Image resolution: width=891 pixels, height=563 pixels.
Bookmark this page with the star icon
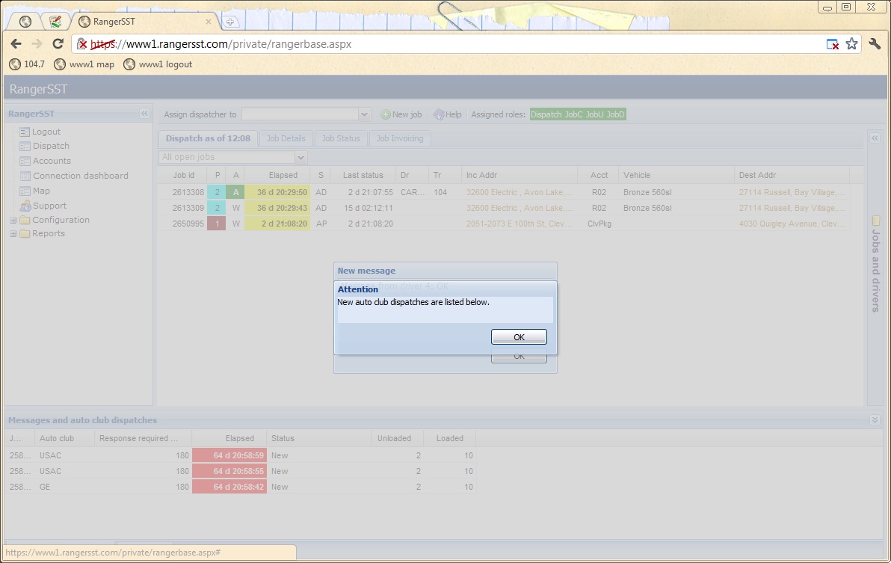(851, 44)
